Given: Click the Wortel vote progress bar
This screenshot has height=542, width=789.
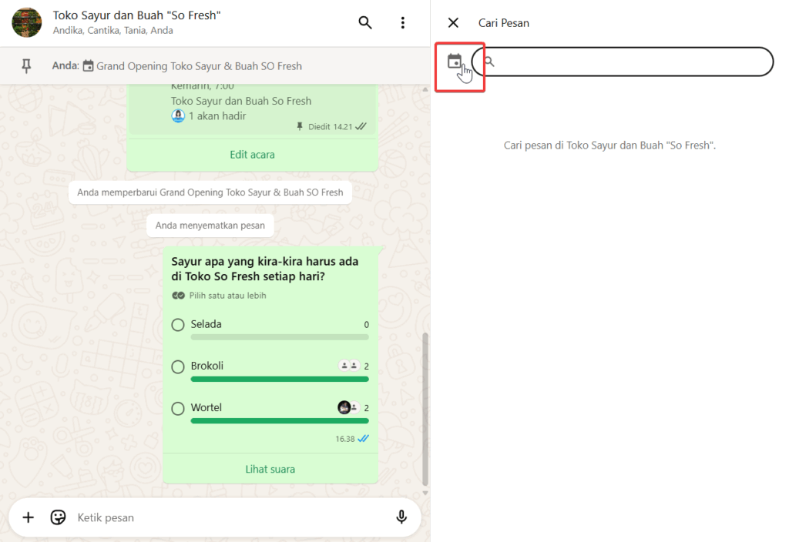Looking at the screenshot, I should [x=279, y=420].
